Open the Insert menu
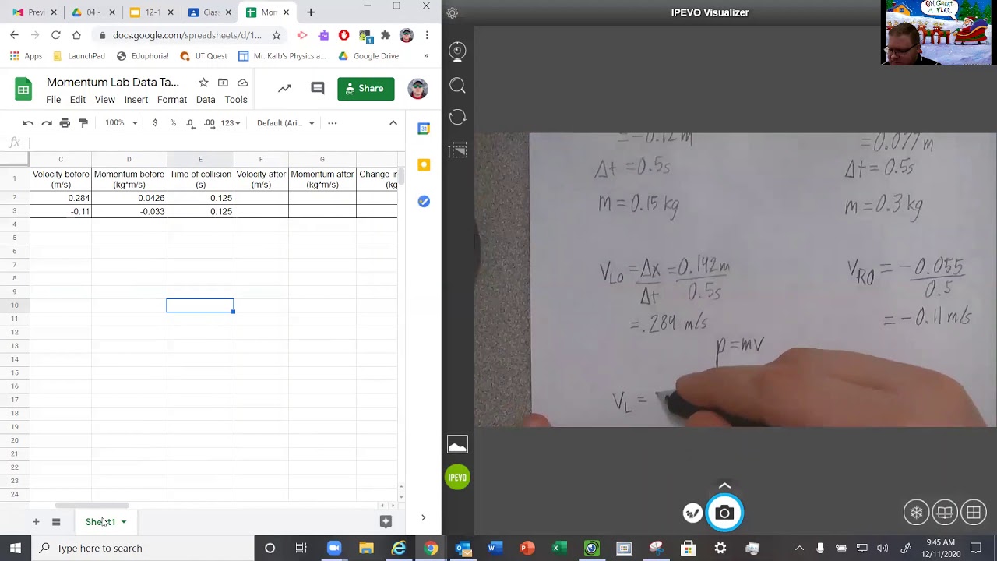 [136, 100]
